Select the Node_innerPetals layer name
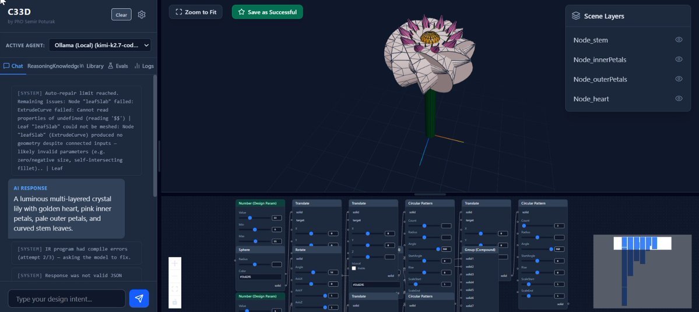 599,59
